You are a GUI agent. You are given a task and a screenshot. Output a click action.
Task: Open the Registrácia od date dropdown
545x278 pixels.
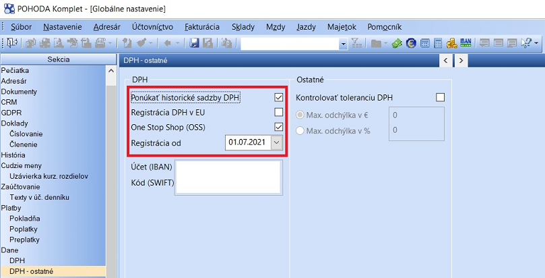pos(276,142)
